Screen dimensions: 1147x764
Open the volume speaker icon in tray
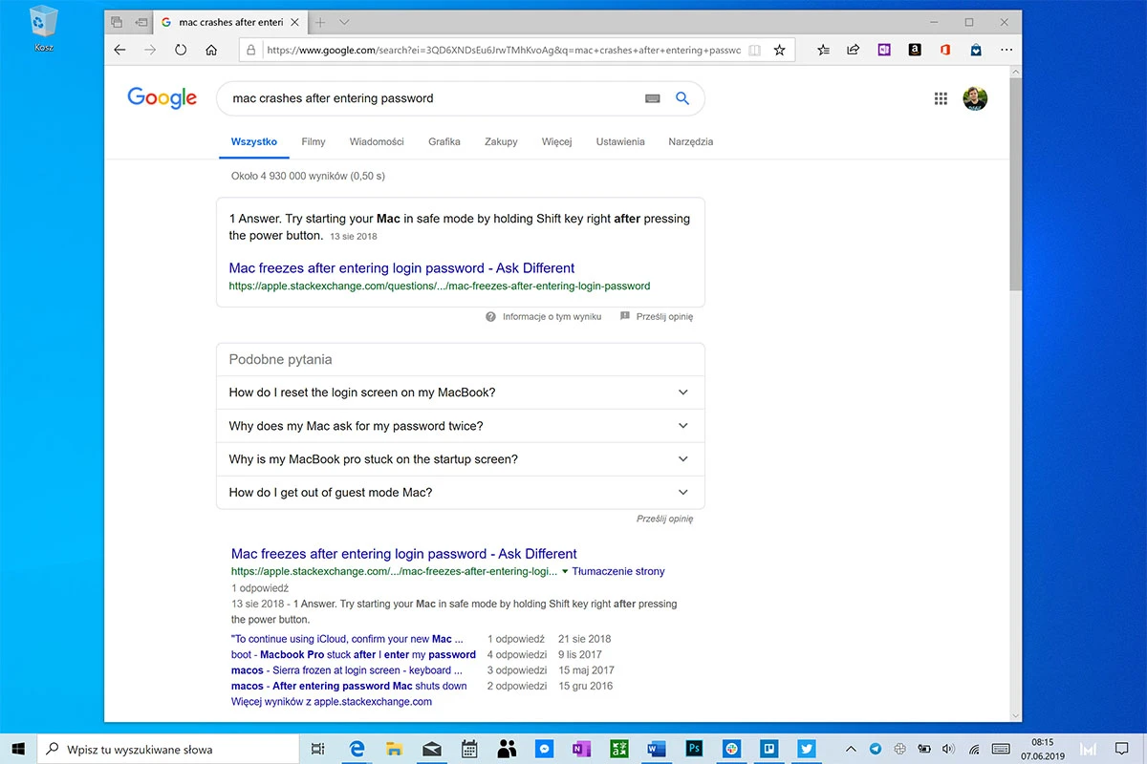pos(948,749)
